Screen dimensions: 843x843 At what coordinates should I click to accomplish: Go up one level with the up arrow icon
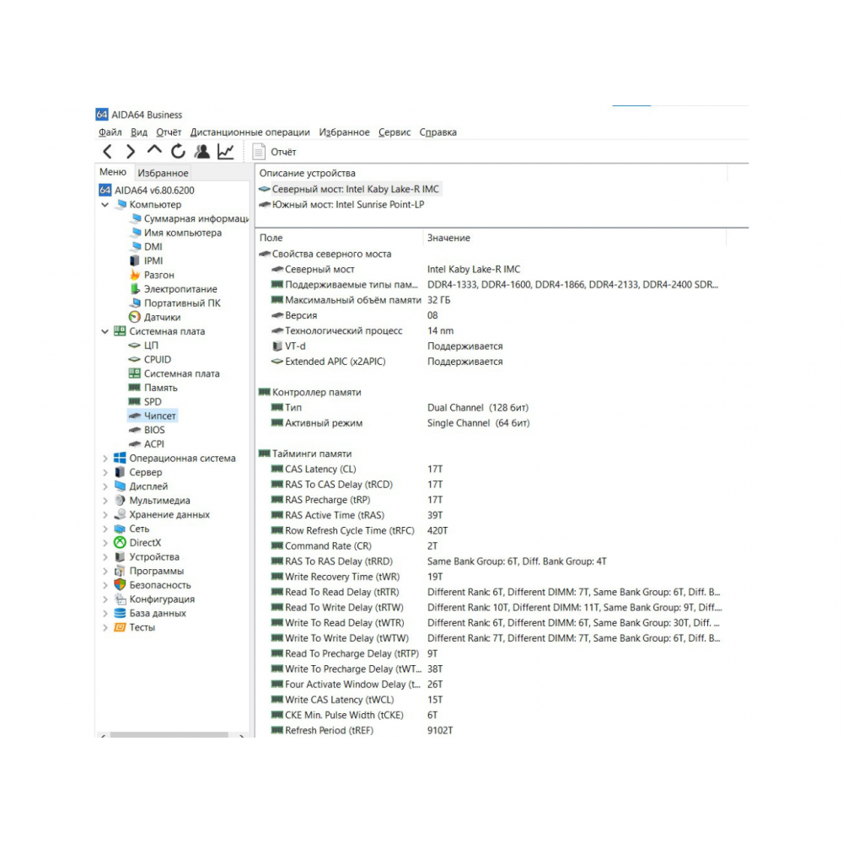click(154, 150)
